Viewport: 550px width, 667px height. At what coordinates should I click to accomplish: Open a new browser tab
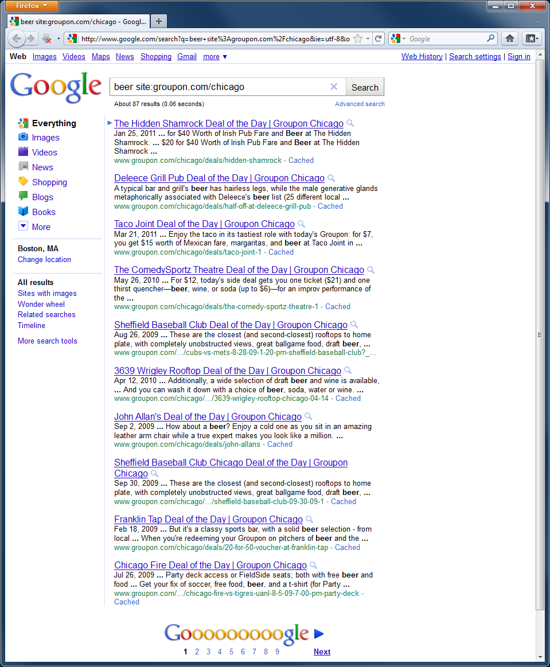159,21
